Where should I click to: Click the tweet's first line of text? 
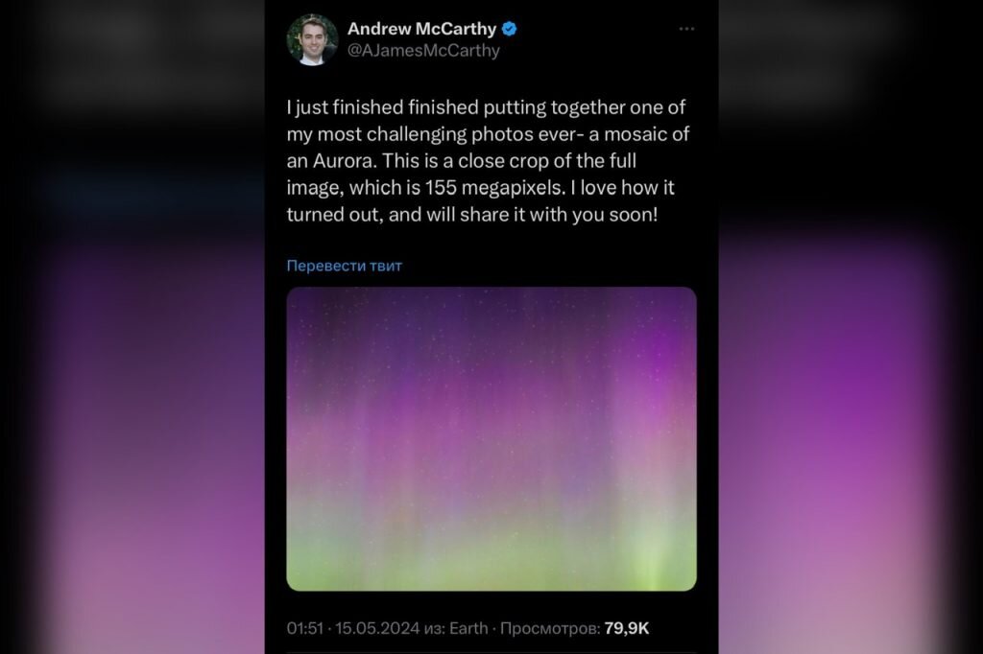(486, 107)
